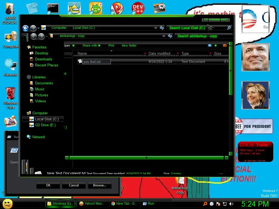Image resolution: width=279 pixels, height=209 pixels.
Task: Click the you fool.txt filename edit box
Action: point(96,62)
